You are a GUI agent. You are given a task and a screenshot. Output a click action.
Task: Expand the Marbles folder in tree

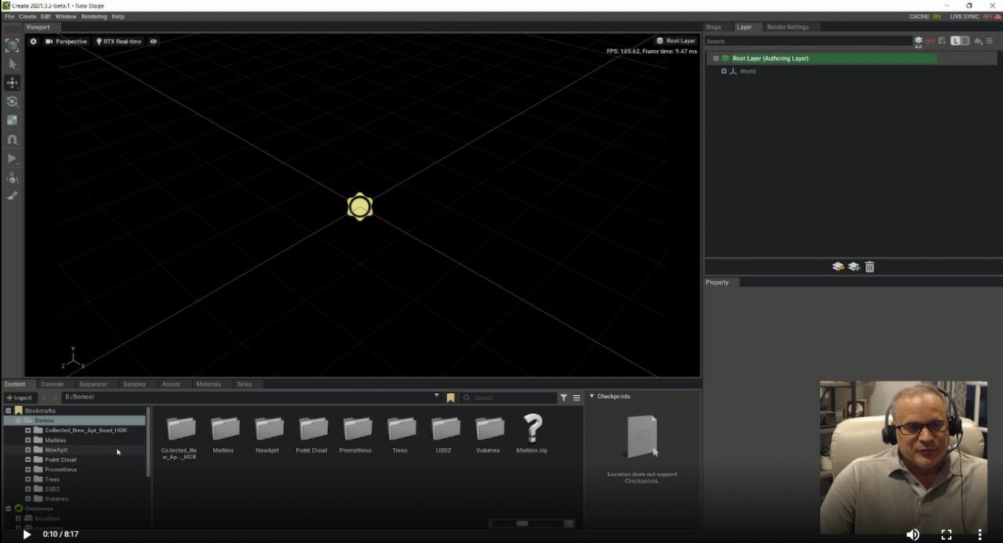coord(28,440)
